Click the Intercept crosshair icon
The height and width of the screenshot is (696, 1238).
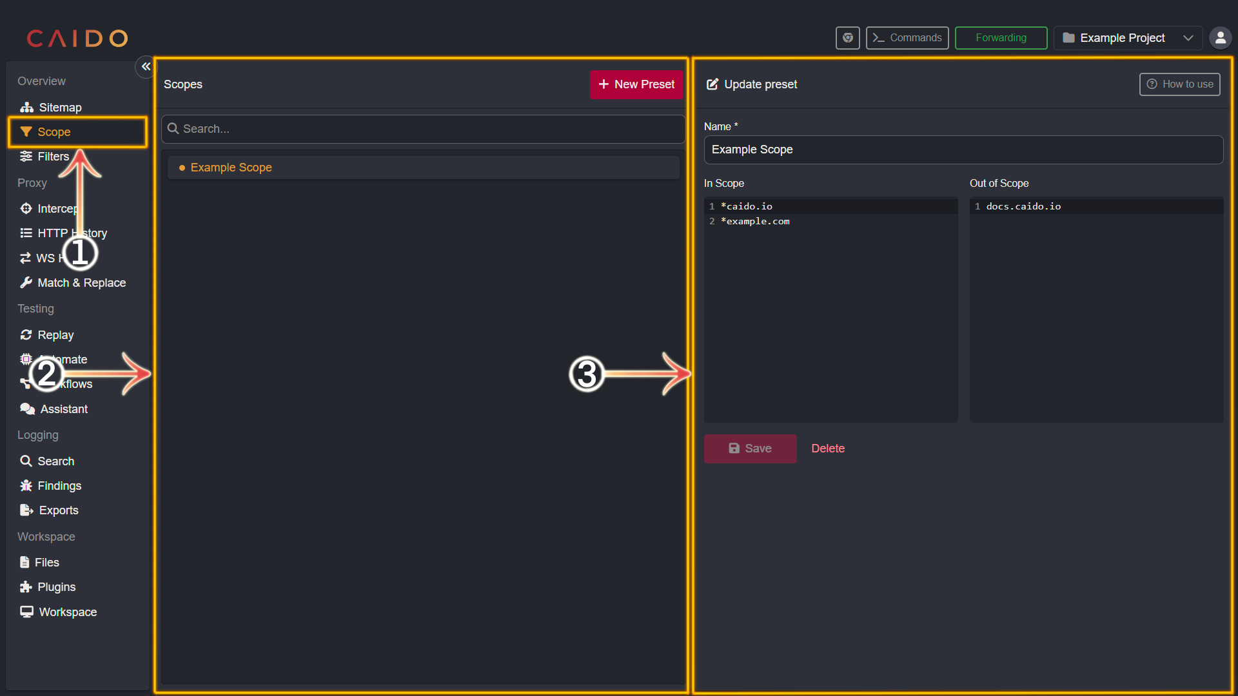(x=26, y=208)
